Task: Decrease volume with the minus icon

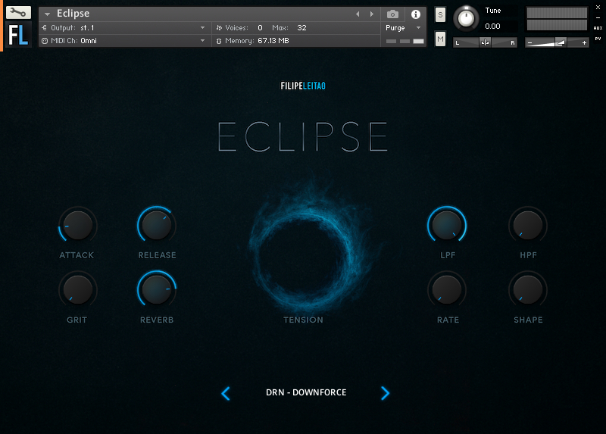Action: tap(529, 43)
